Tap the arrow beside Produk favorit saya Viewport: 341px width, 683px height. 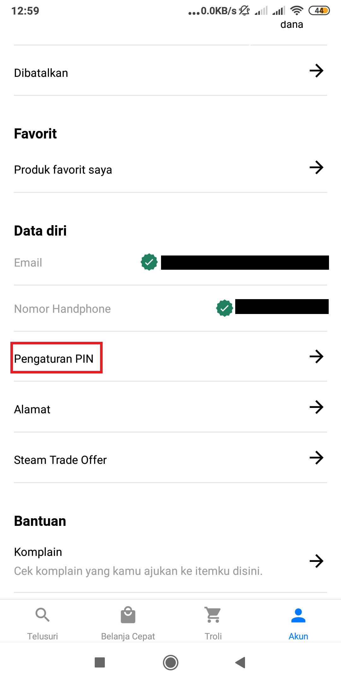point(316,167)
